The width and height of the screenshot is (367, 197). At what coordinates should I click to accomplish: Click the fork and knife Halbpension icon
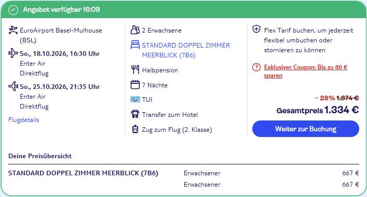point(135,70)
